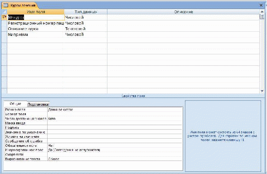Click the table icon on Курсы лечения tab
This screenshot has height=174, width=267.
[5, 5]
